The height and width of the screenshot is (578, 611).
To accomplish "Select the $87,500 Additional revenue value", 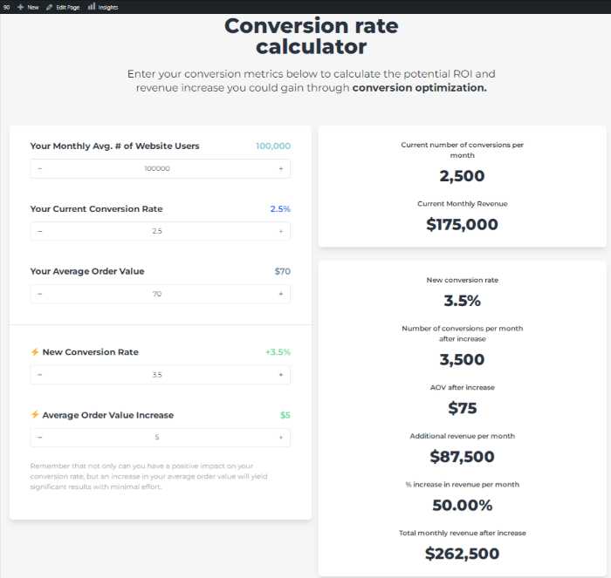I will 462,457.
